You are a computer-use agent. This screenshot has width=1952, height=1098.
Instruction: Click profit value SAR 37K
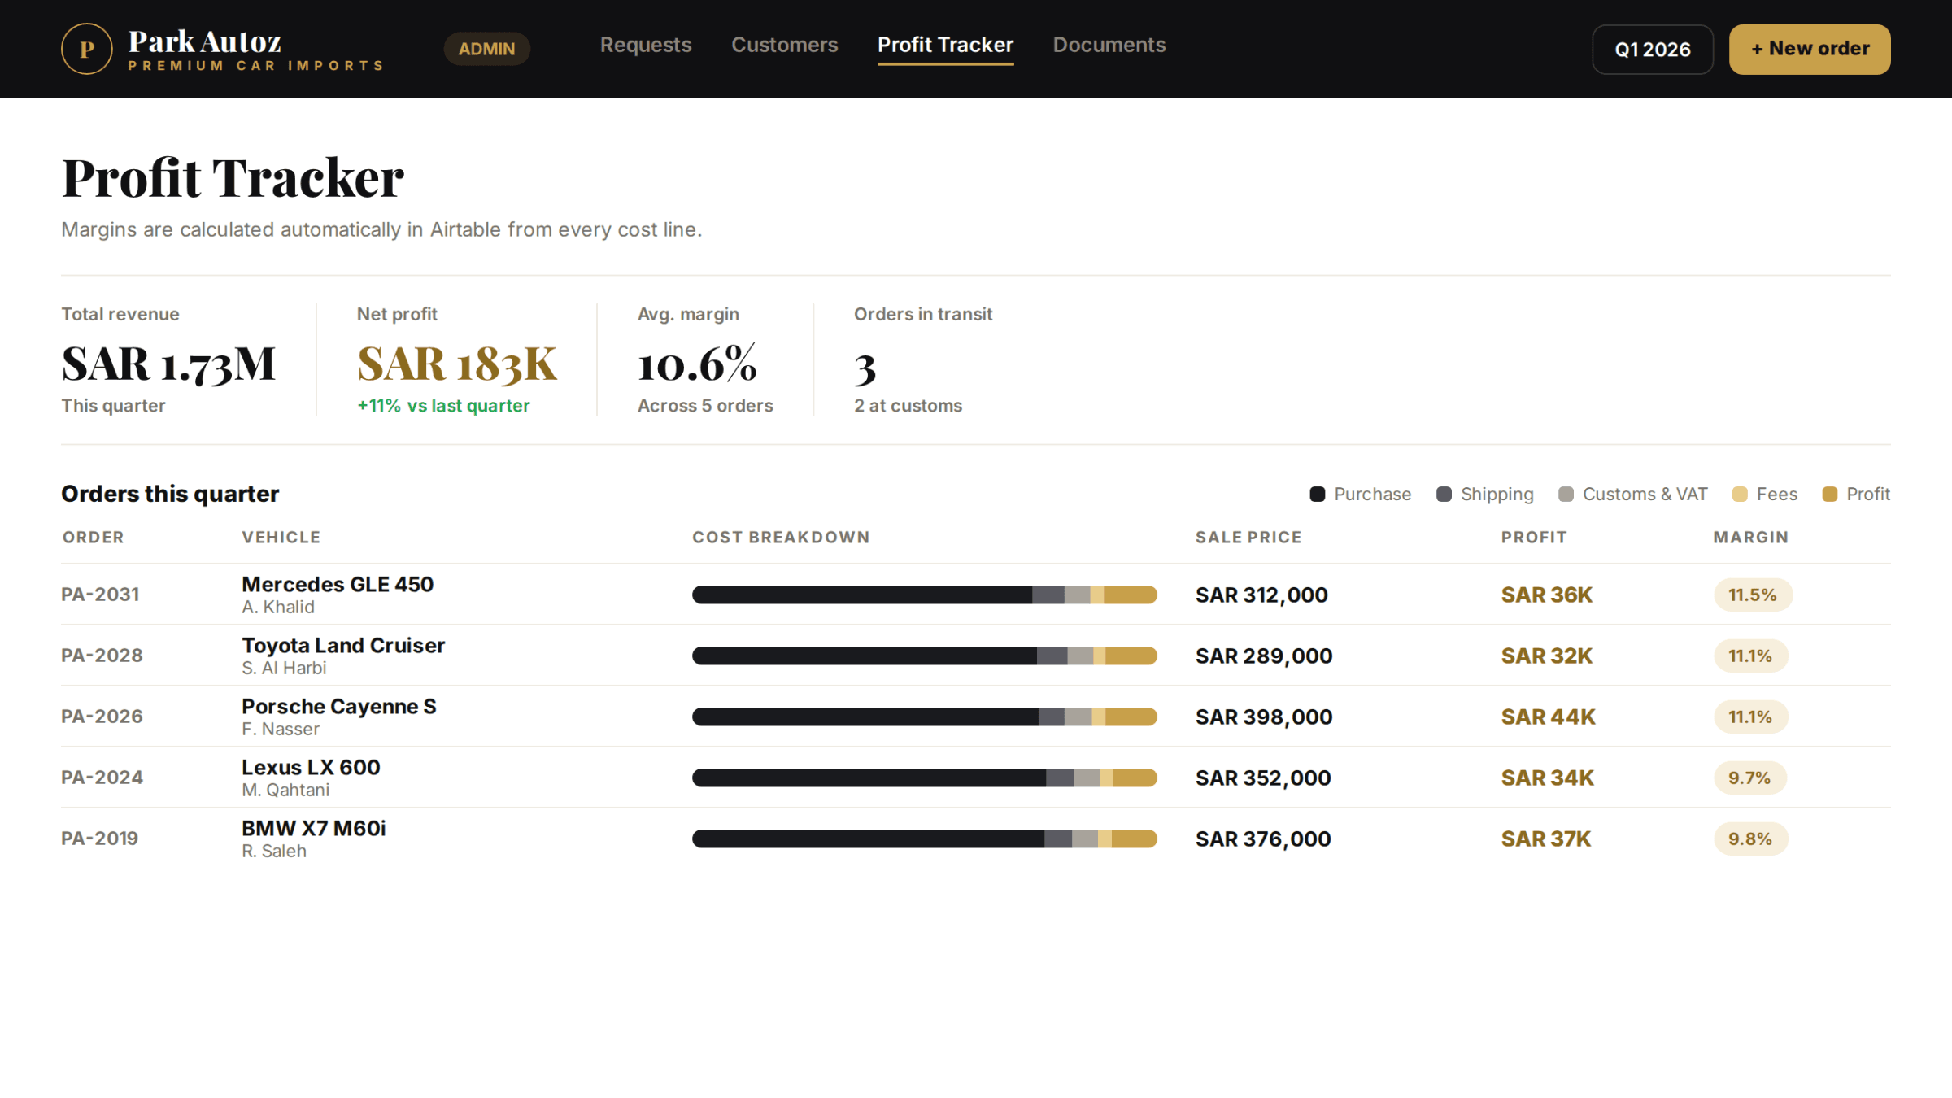pos(1546,839)
